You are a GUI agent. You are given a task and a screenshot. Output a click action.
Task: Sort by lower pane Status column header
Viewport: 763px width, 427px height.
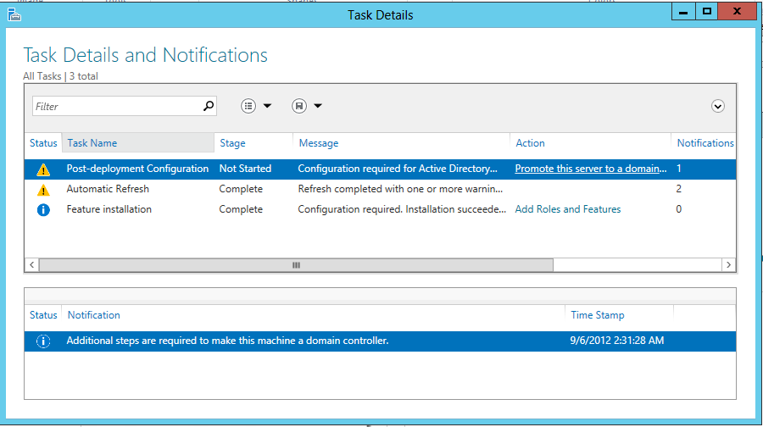point(43,315)
